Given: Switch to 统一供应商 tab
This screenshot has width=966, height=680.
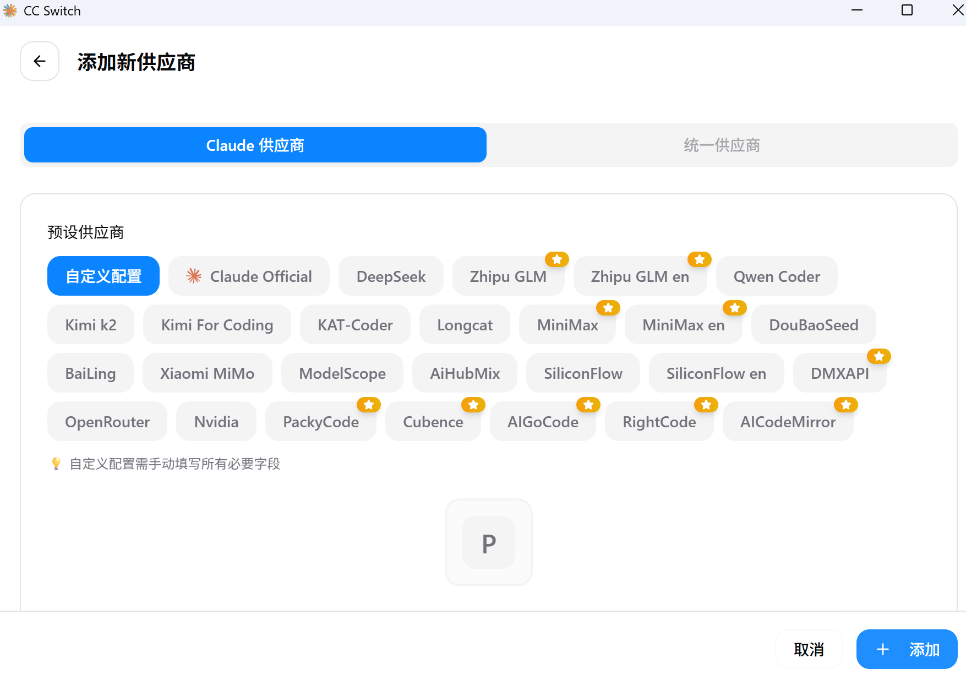Looking at the screenshot, I should [x=722, y=145].
